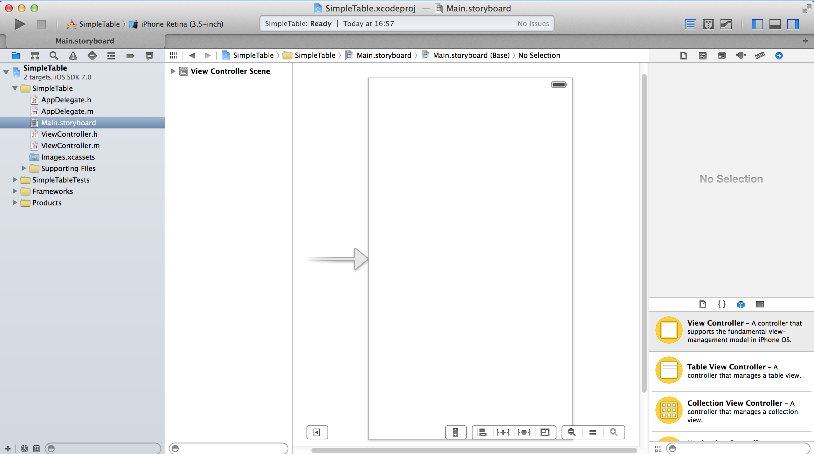
Task: Add a new editor tab
Action: (805, 41)
